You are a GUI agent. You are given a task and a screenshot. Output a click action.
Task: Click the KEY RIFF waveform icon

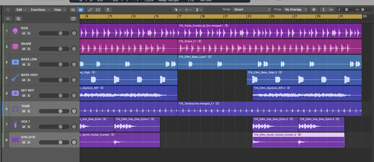[x=15, y=93]
